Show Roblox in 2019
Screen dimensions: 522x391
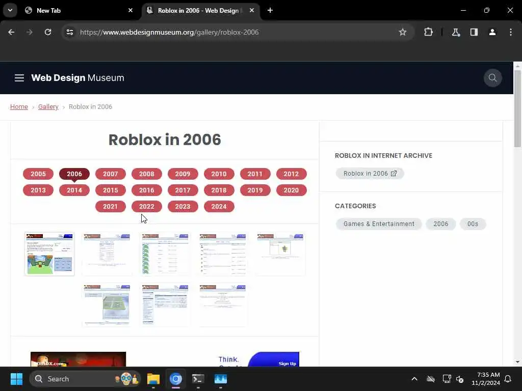pyautogui.click(x=255, y=190)
